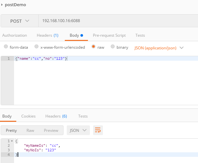The width and height of the screenshot is (198, 163).
Task: Click the request URL input field
Action: (x=117, y=21)
